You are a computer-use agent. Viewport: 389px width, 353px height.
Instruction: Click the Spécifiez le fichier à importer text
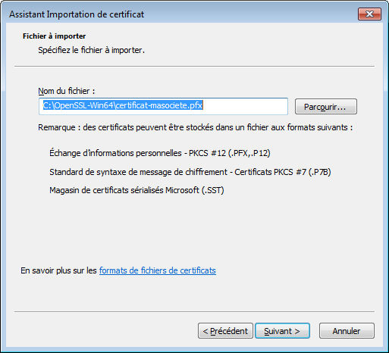91,50
